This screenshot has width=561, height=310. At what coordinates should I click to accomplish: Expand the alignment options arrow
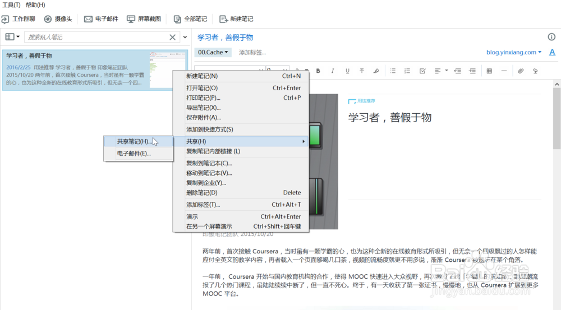[x=446, y=71]
